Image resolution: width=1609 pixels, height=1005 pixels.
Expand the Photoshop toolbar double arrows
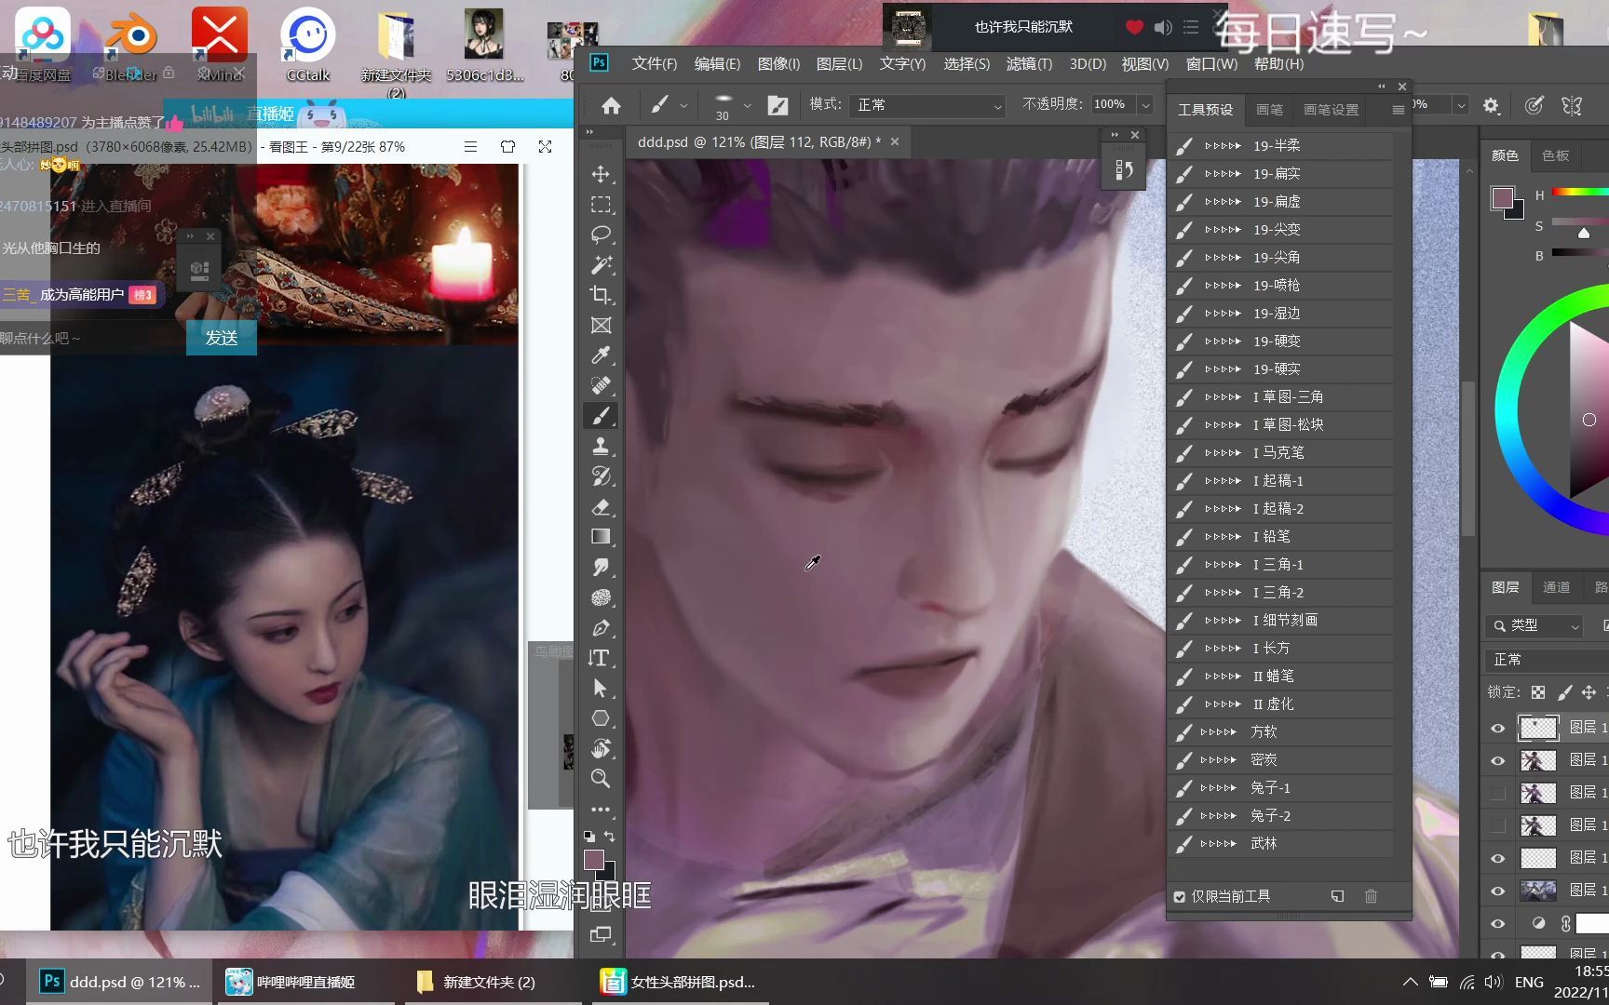pos(589,132)
